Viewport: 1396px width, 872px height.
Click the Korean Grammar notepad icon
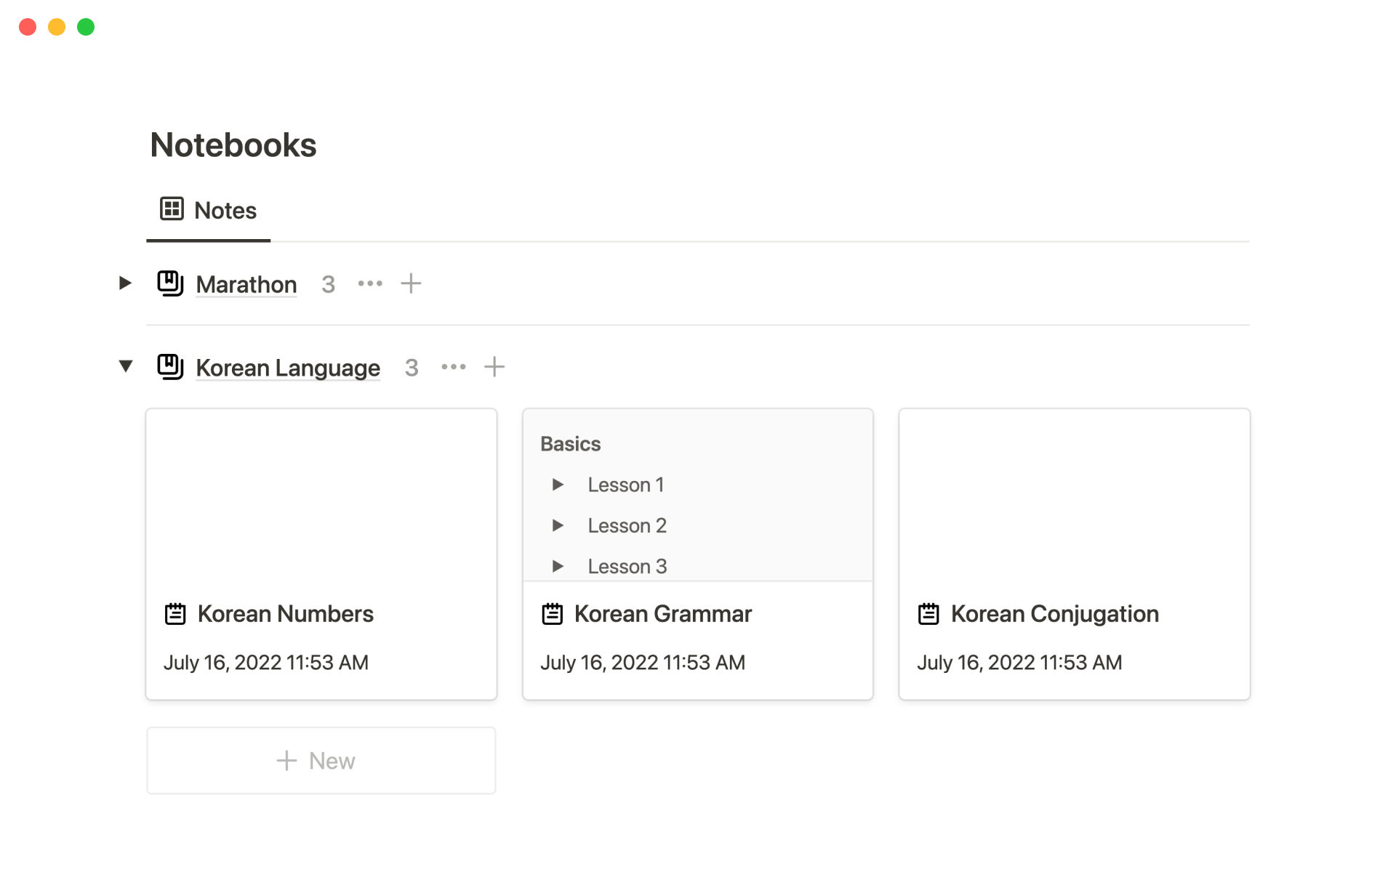tap(552, 614)
